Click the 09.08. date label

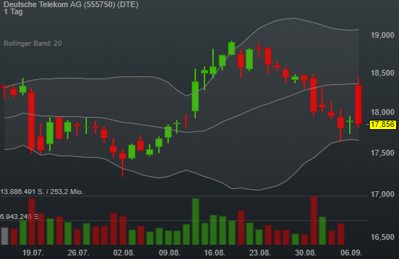(x=170, y=253)
